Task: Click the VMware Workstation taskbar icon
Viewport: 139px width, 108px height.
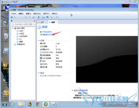Action: click(x=46, y=104)
